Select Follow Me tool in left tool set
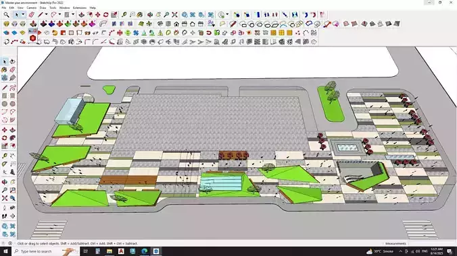Viewport: 457px width, 256px height. [x=13, y=138]
